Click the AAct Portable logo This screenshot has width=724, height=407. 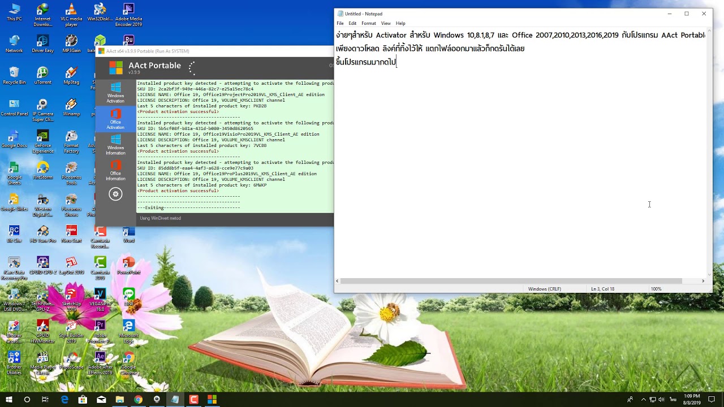click(116, 68)
